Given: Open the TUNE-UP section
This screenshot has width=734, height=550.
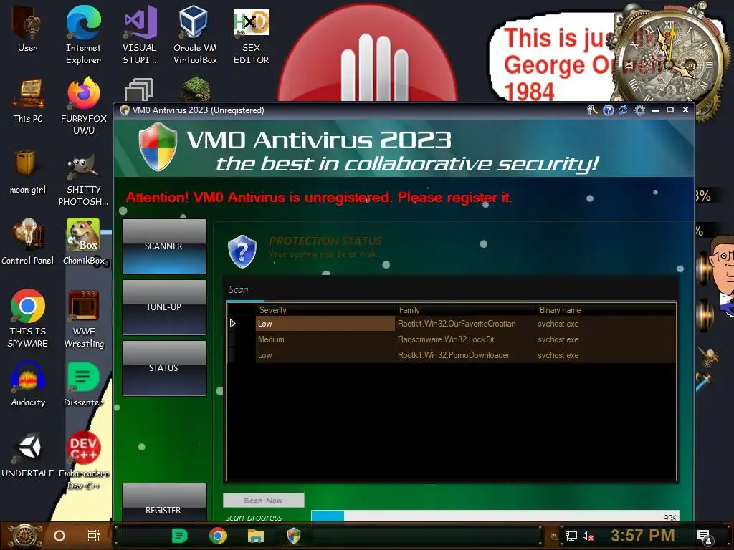Looking at the screenshot, I should click(x=164, y=307).
